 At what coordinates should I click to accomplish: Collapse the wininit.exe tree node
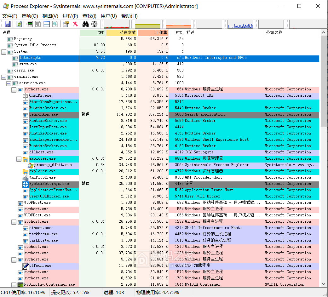coord(3,77)
